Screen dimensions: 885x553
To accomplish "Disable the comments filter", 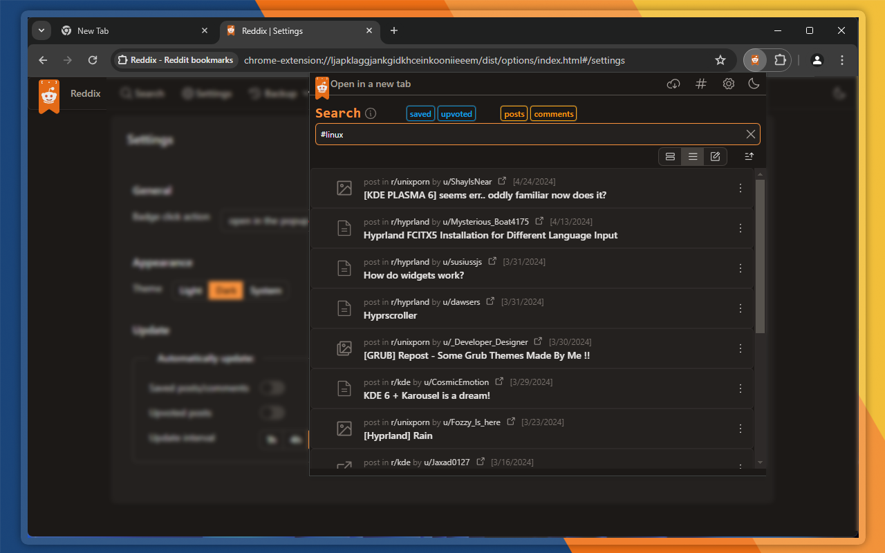I will 553,113.
